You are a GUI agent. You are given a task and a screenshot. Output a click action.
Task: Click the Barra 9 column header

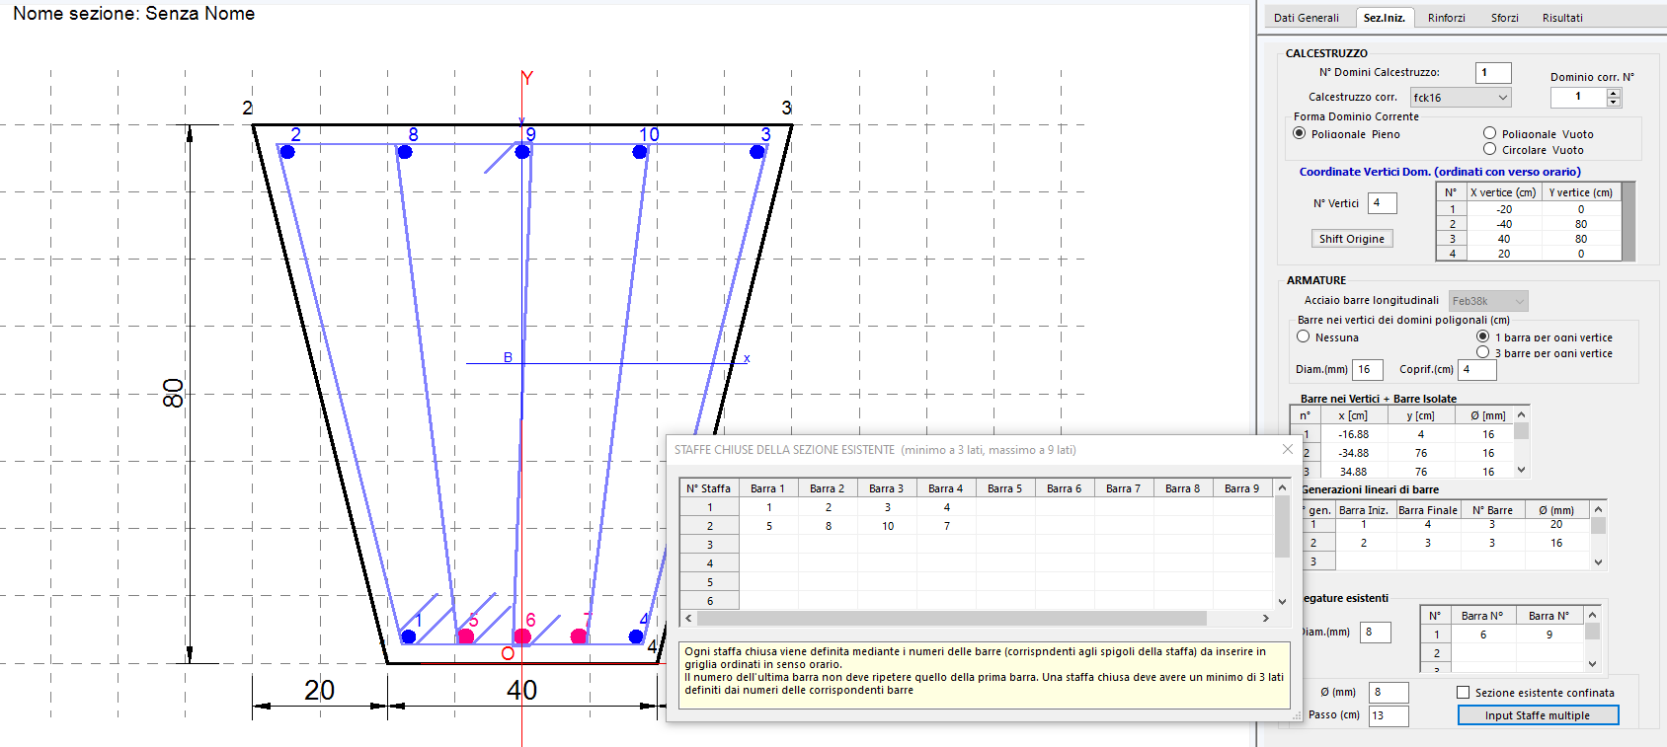pos(1242,488)
